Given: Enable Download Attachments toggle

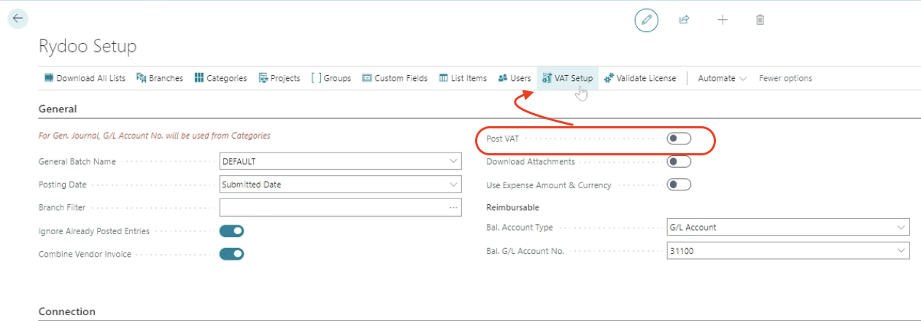Looking at the screenshot, I should click(x=679, y=162).
